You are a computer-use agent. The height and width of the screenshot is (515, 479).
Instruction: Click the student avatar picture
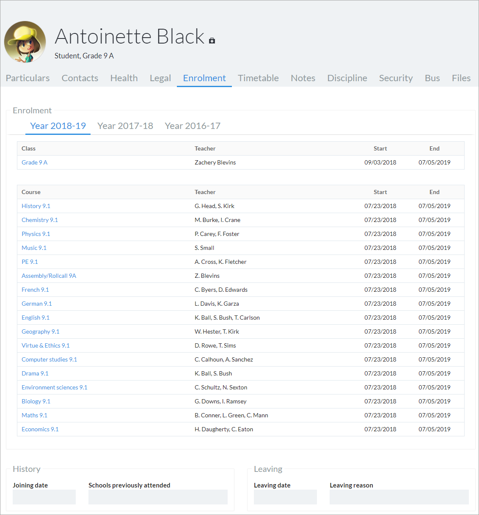(x=25, y=42)
